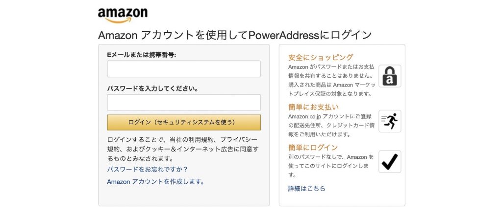Click the terms agreement paragraph under login button
502x214 pixels.
pyautogui.click(x=183, y=149)
